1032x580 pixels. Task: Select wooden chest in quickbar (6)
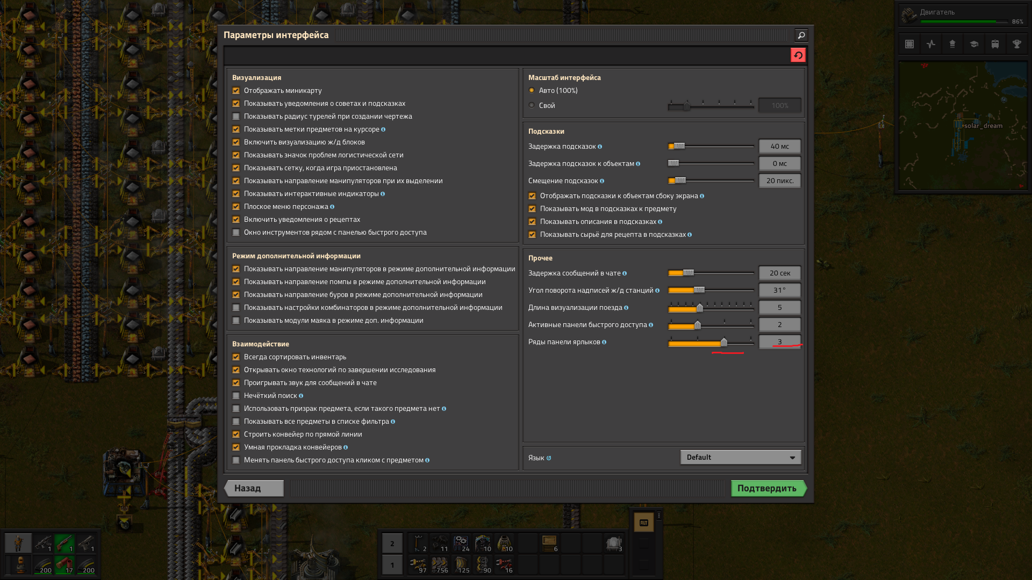pos(549,543)
